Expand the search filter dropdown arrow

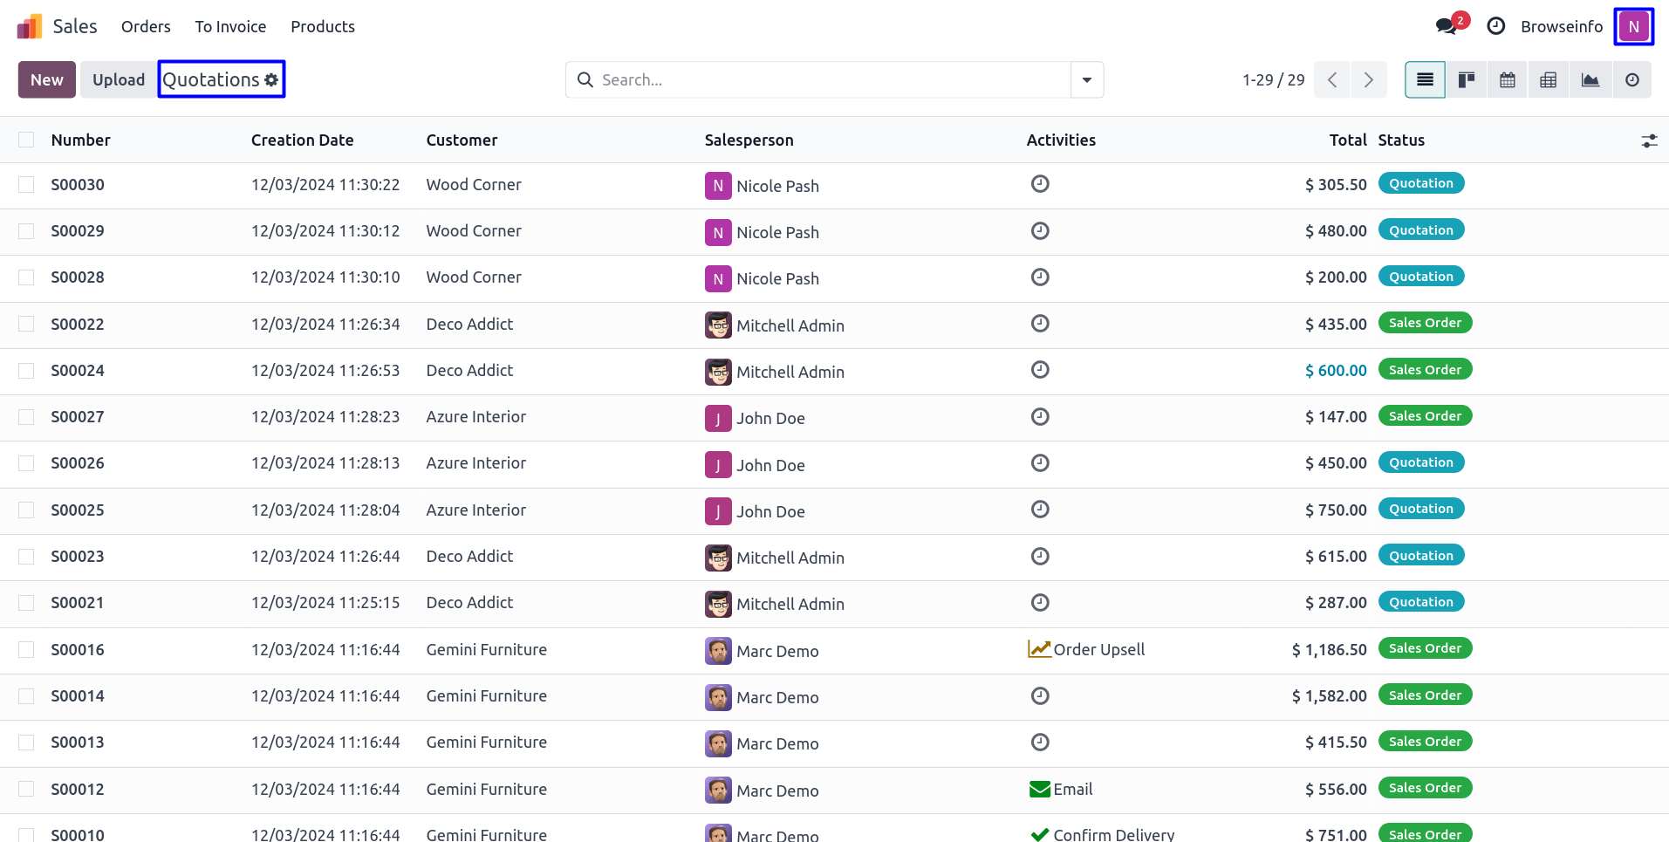point(1086,80)
